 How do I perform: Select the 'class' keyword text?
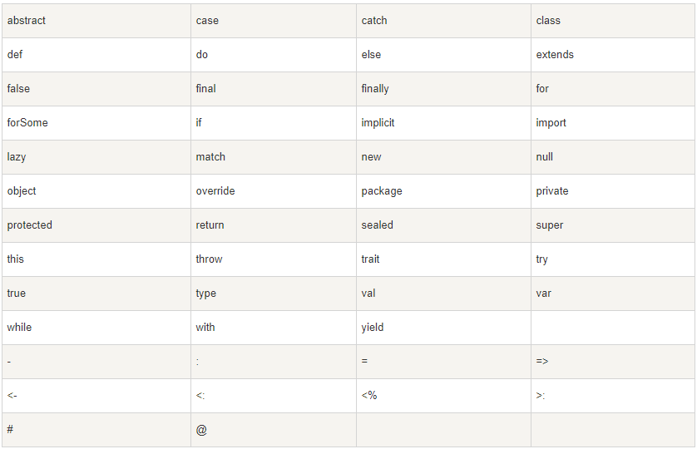tap(548, 21)
